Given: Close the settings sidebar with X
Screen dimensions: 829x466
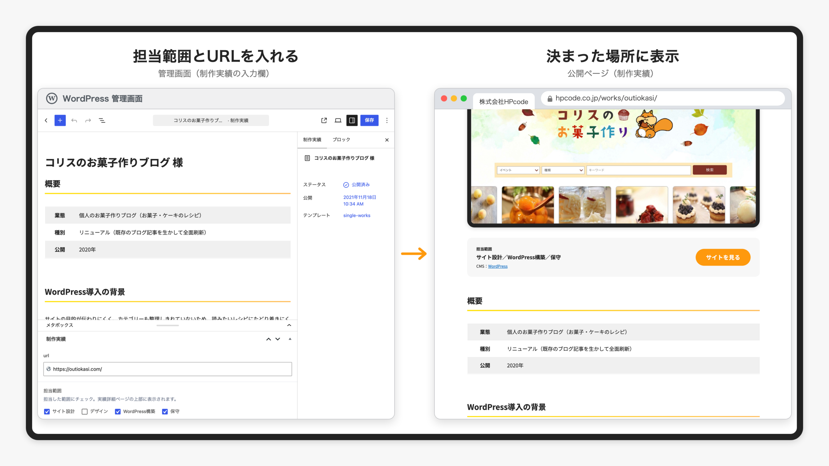Looking at the screenshot, I should point(387,140).
